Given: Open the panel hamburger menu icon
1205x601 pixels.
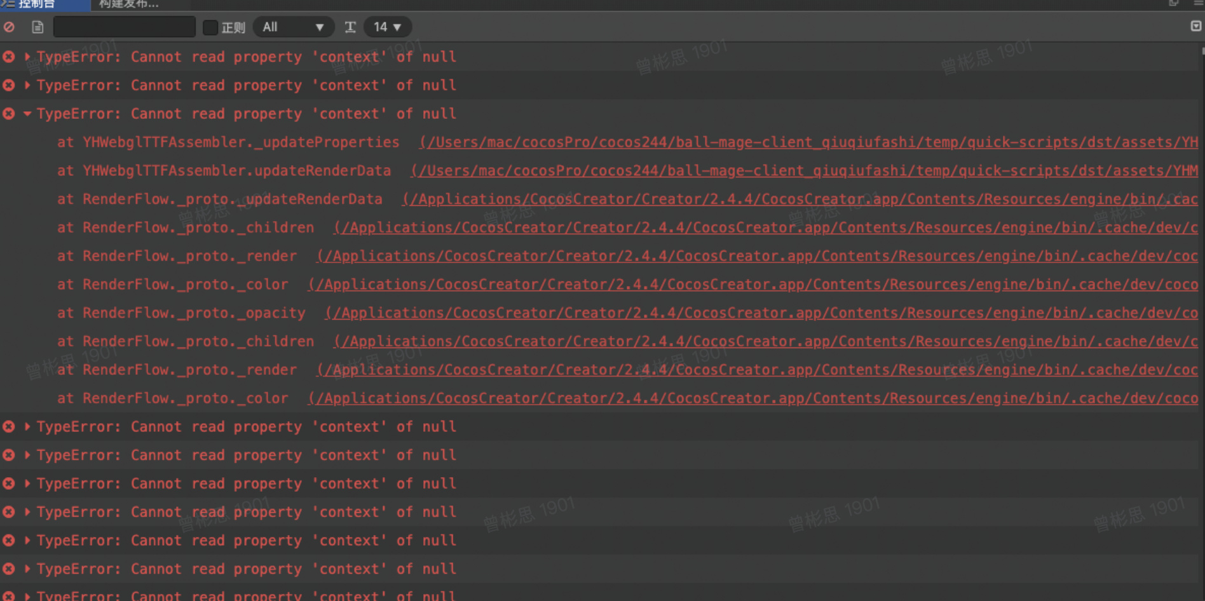Looking at the screenshot, I should (1198, 3).
